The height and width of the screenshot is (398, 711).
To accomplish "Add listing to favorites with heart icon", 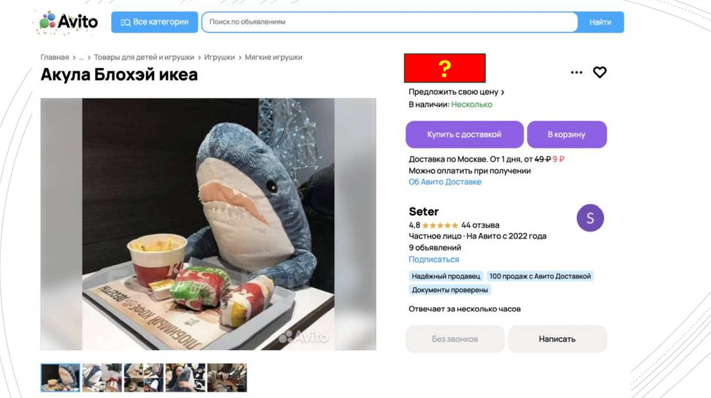I will [x=599, y=72].
